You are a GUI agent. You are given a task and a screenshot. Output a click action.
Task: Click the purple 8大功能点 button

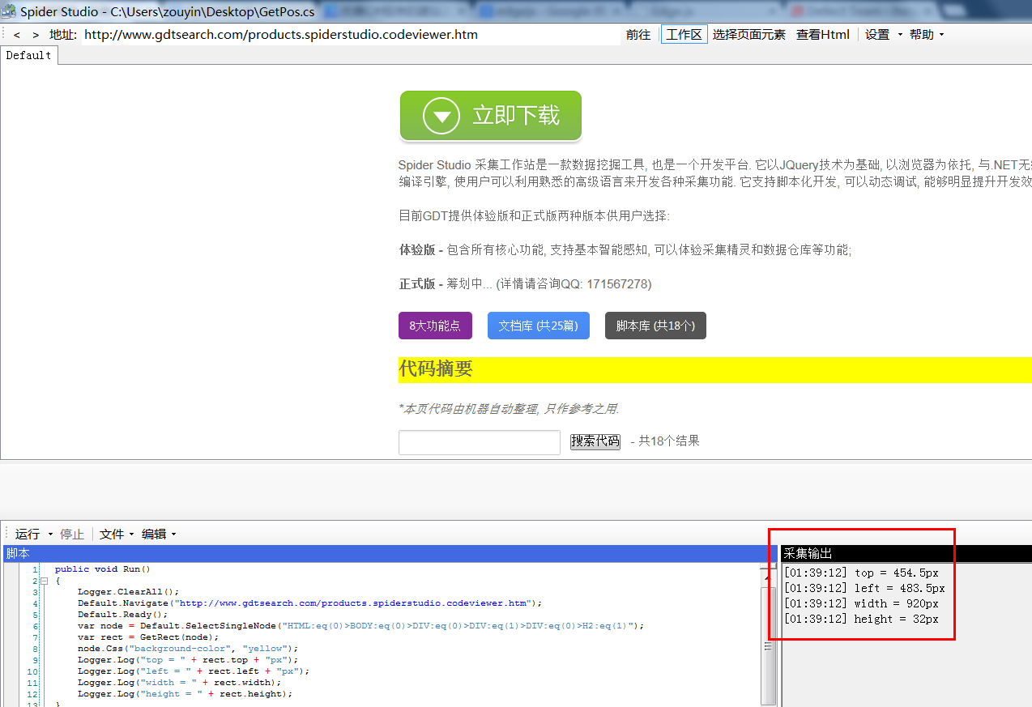435,326
